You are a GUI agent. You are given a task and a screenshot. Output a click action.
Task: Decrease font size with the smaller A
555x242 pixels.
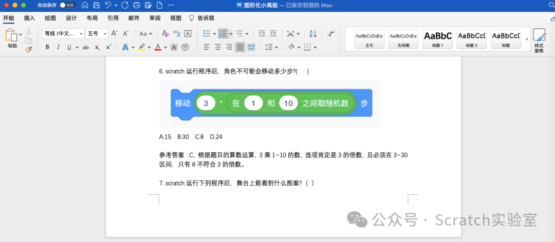[126, 33]
